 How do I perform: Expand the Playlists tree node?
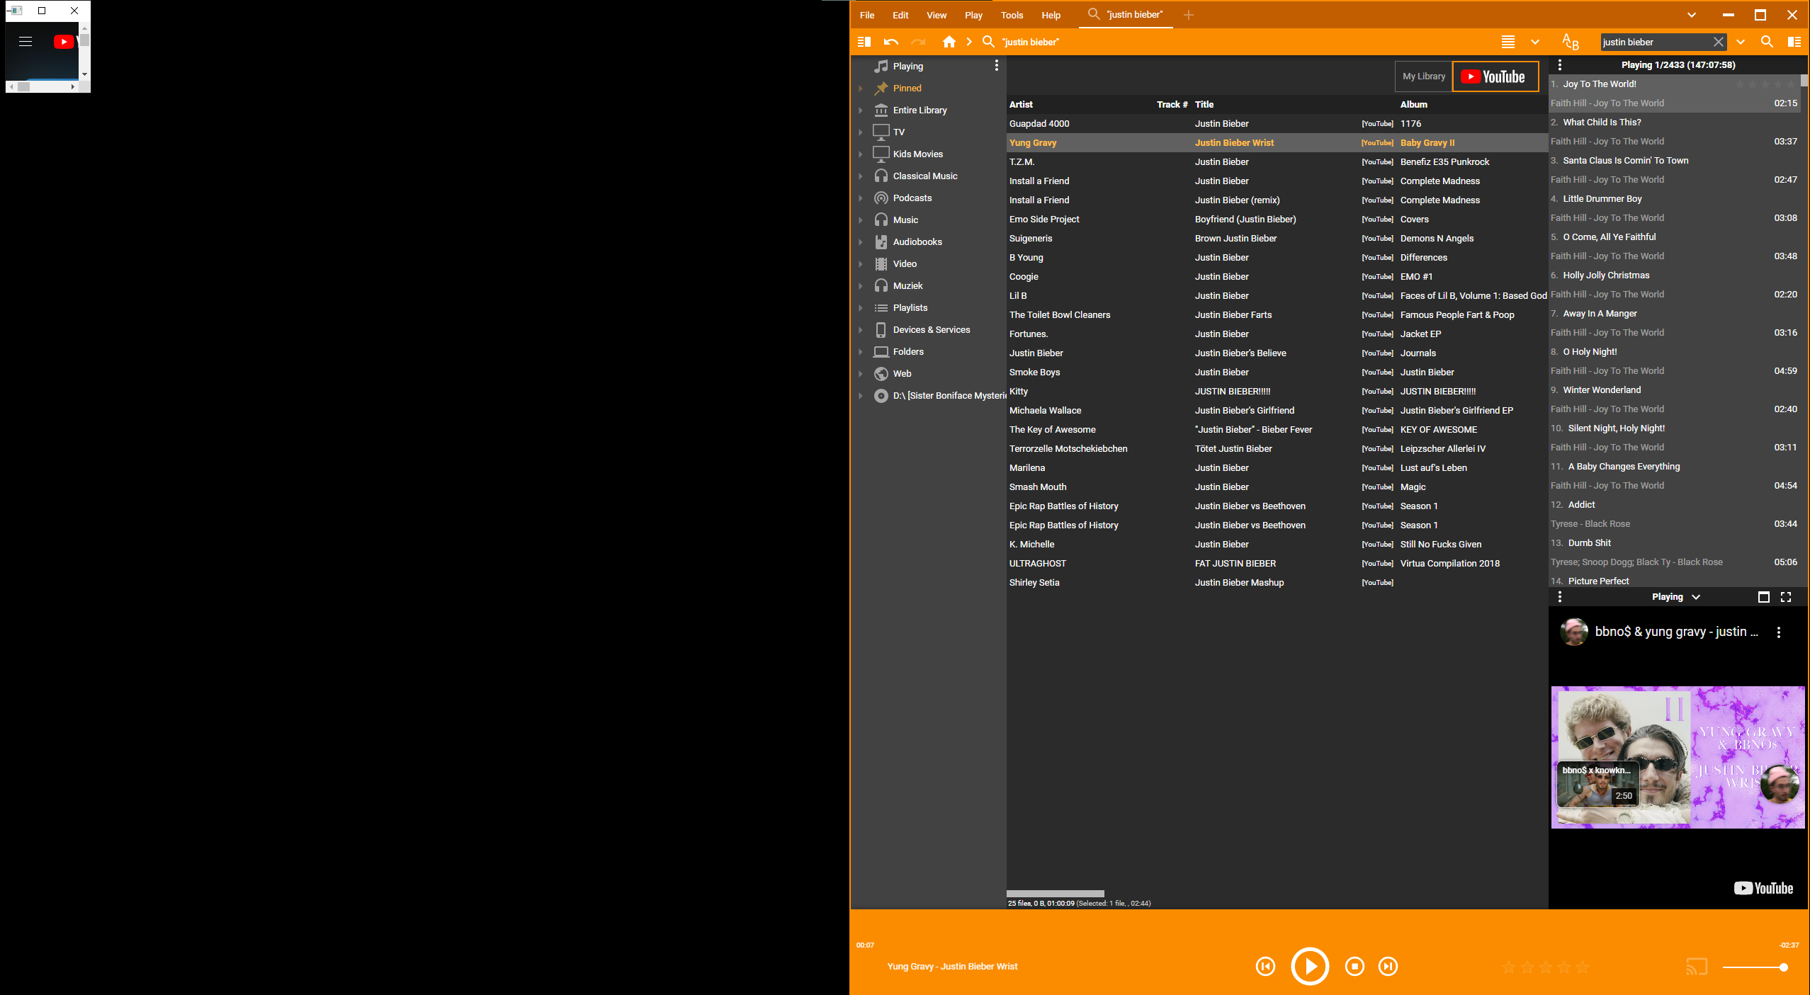point(861,308)
